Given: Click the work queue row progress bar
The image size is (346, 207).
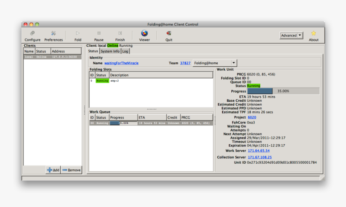Looking at the screenshot, I should (124, 123).
